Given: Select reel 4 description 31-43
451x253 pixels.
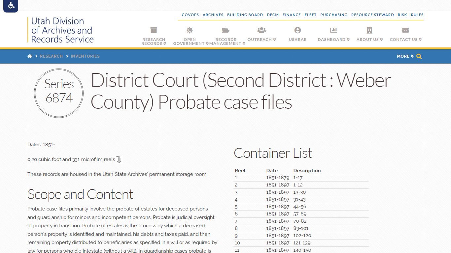Looking at the screenshot, I should (299, 200).
